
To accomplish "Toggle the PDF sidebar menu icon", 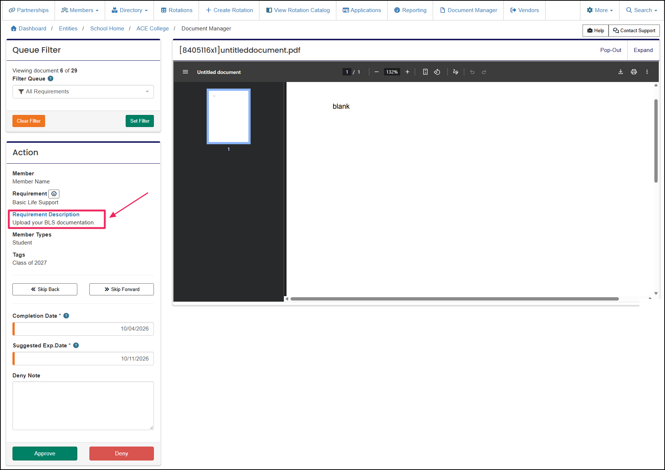I will [185, 72].
